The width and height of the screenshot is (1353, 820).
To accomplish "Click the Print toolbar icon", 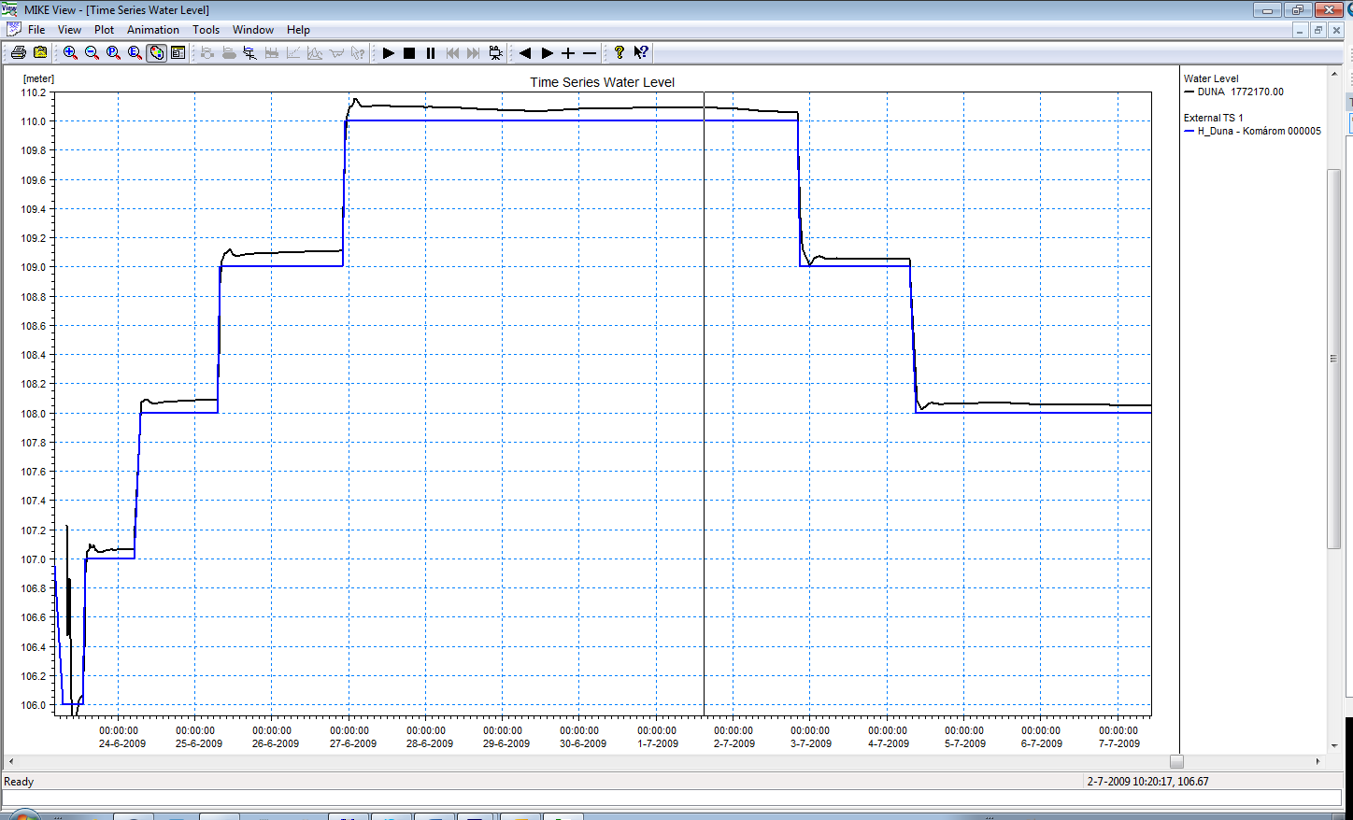I will (18, 53).
